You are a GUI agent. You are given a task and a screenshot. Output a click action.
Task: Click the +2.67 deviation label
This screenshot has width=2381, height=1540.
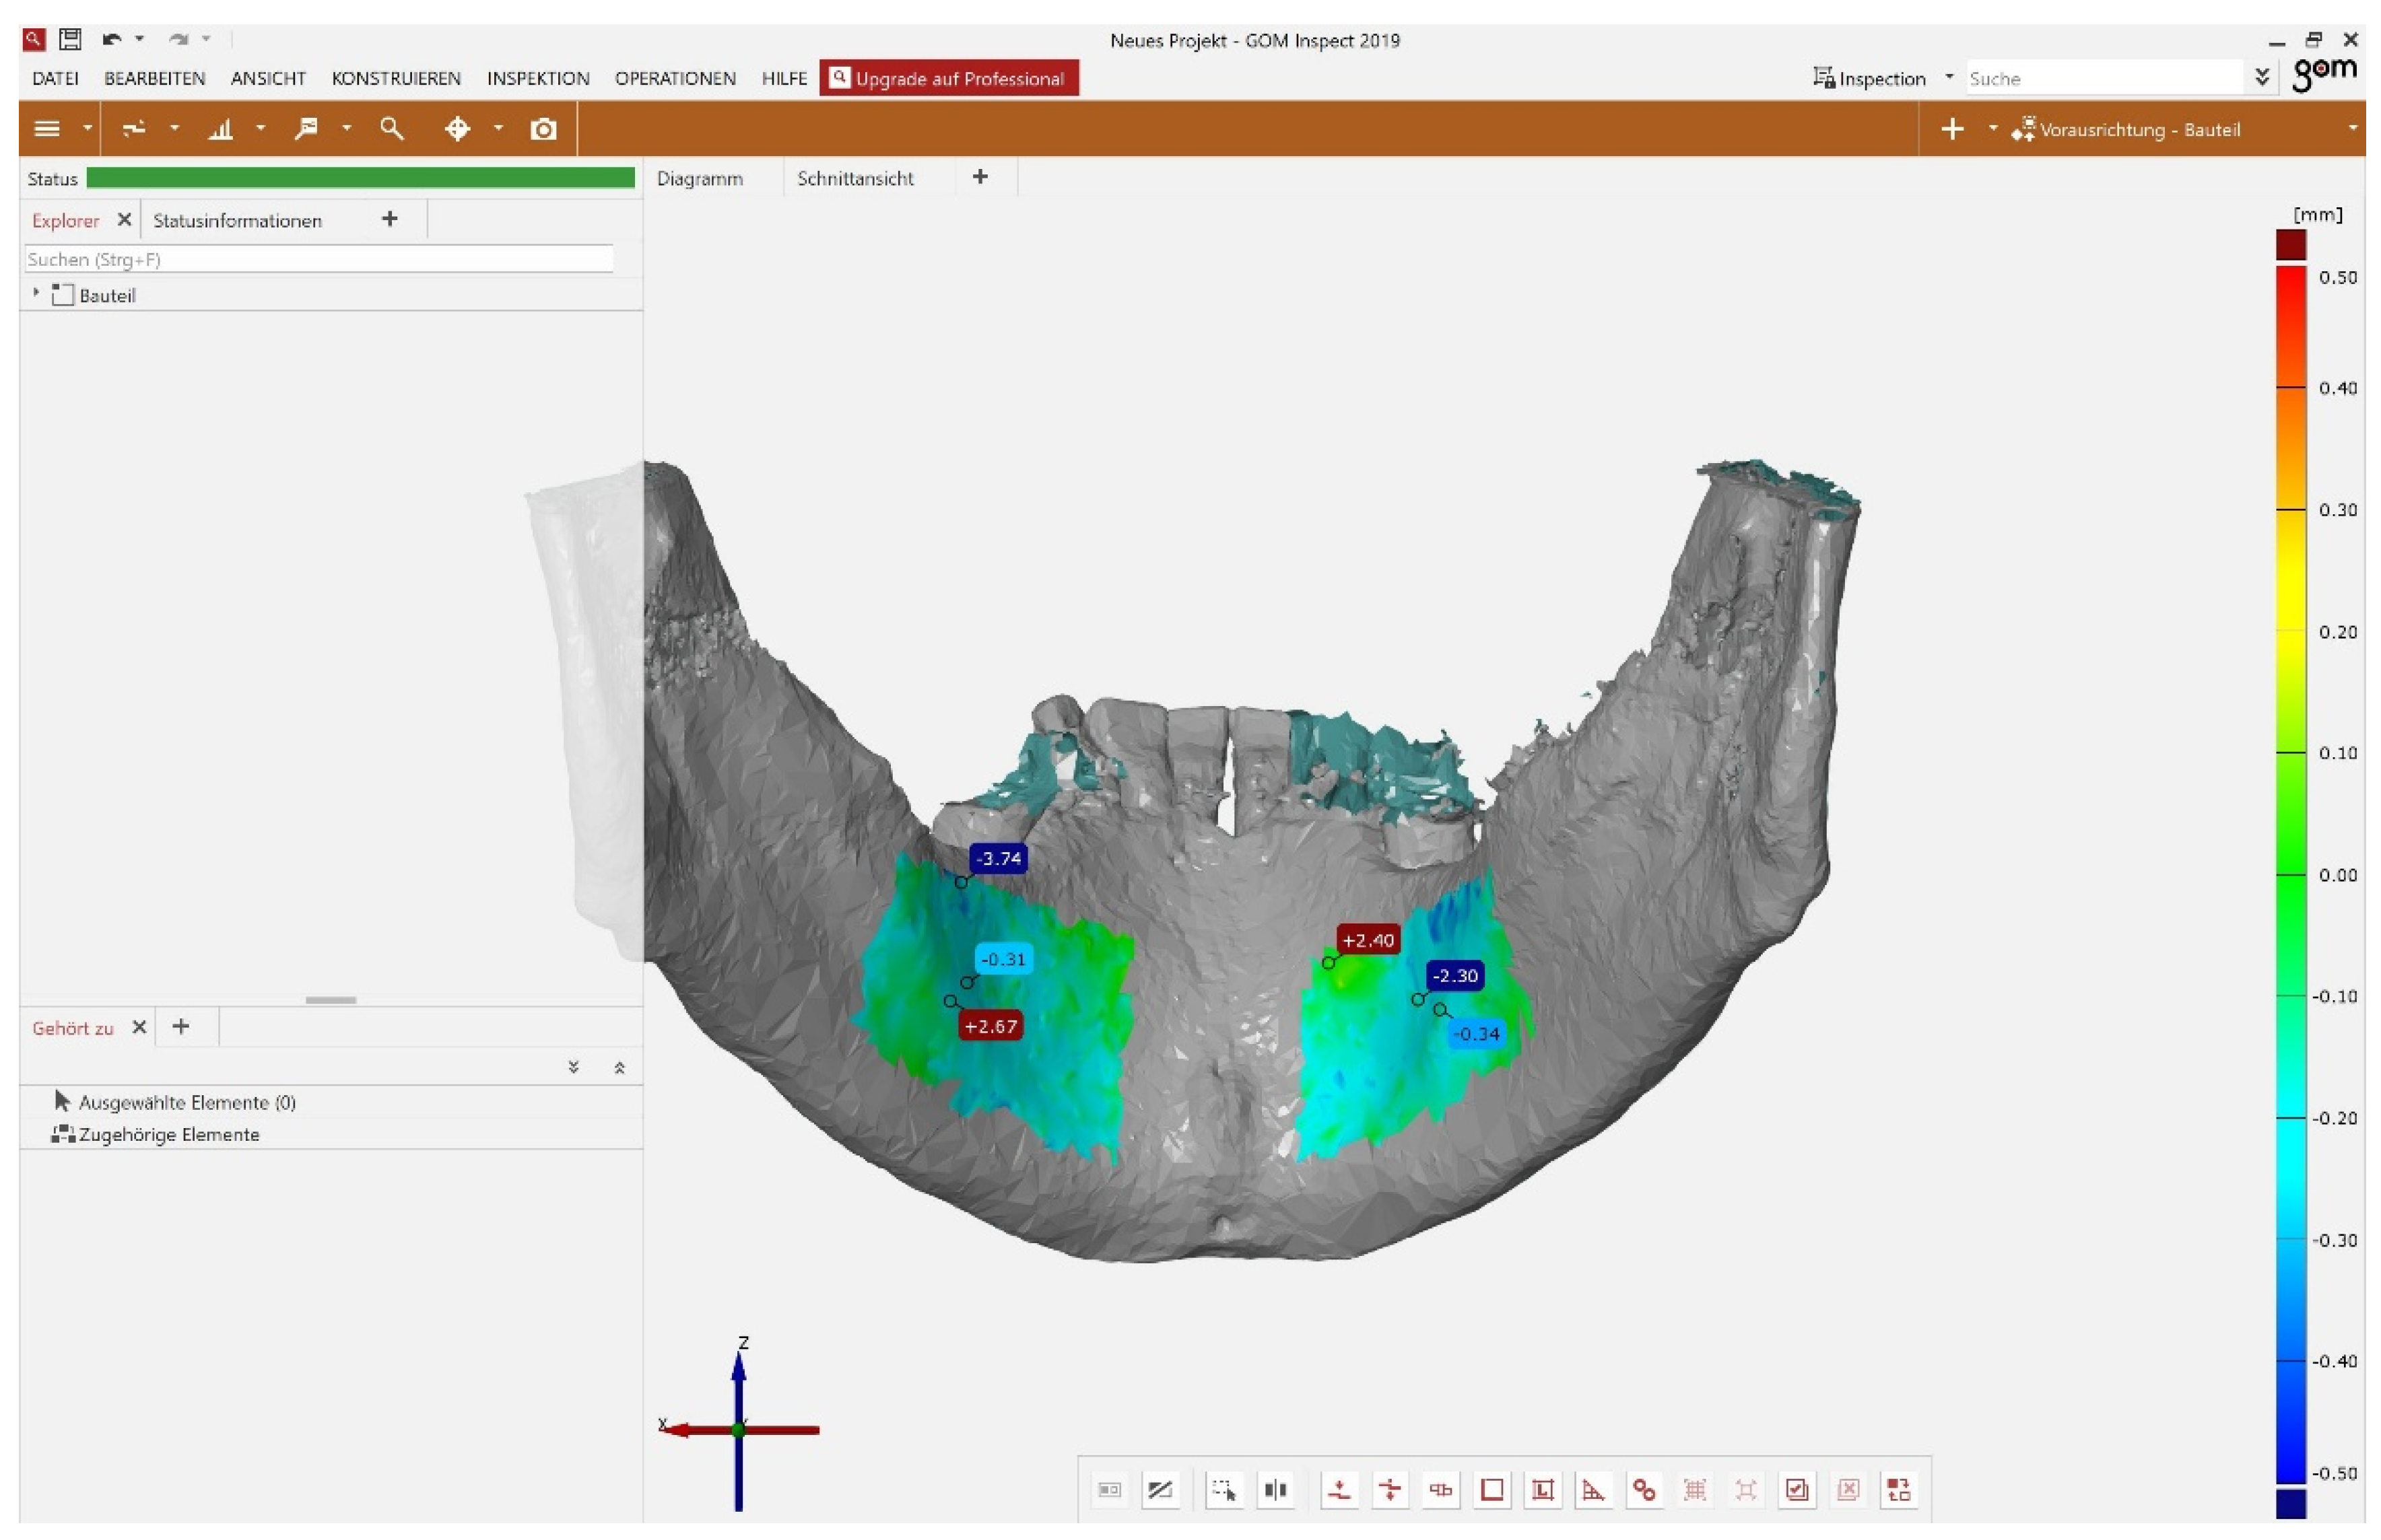coord(991,1026)
